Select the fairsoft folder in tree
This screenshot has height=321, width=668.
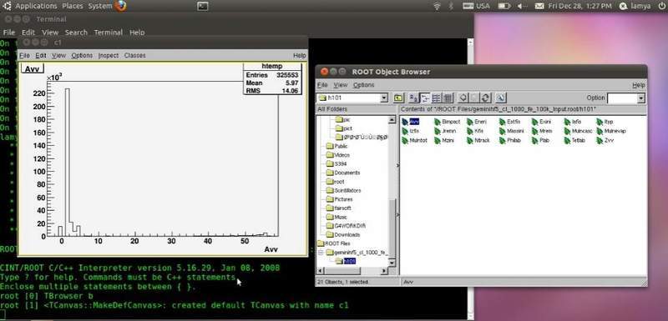point(339,208)
